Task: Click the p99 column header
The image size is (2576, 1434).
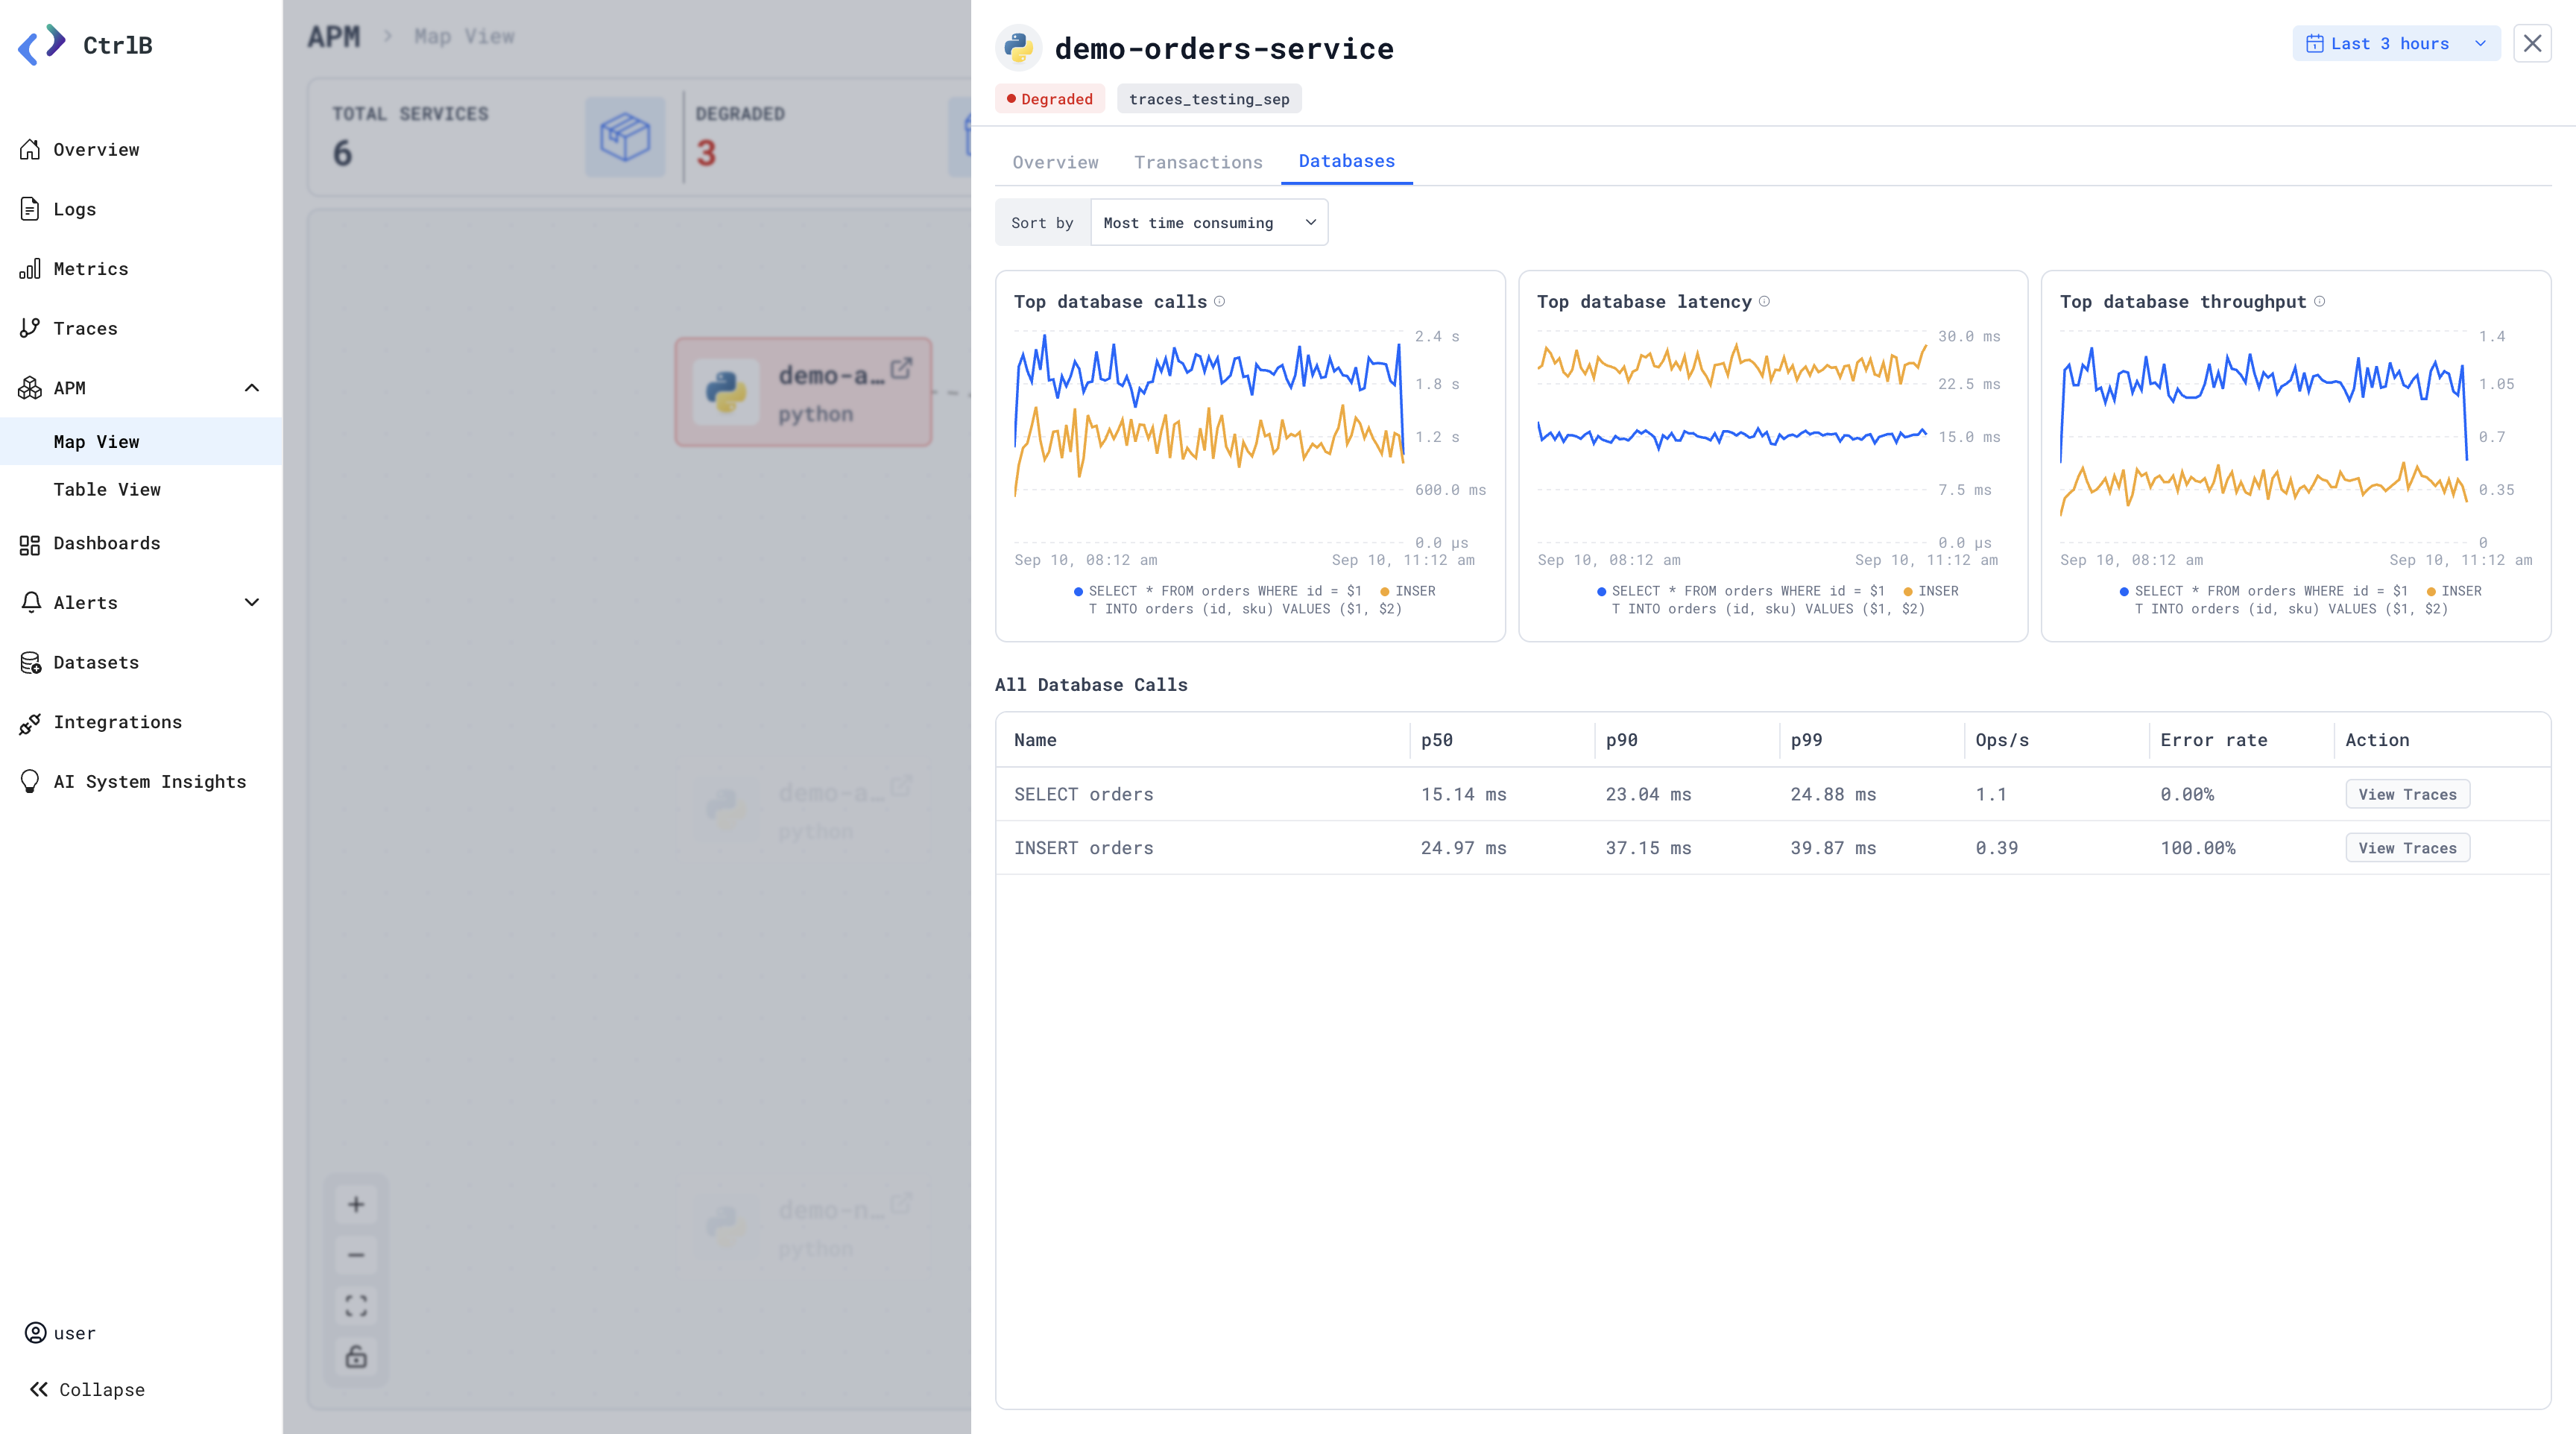Action: (1806, 740)
